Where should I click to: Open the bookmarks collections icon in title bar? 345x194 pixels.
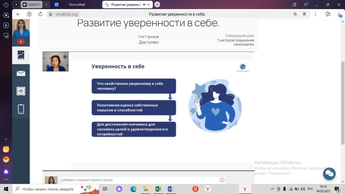pos(294,4)
